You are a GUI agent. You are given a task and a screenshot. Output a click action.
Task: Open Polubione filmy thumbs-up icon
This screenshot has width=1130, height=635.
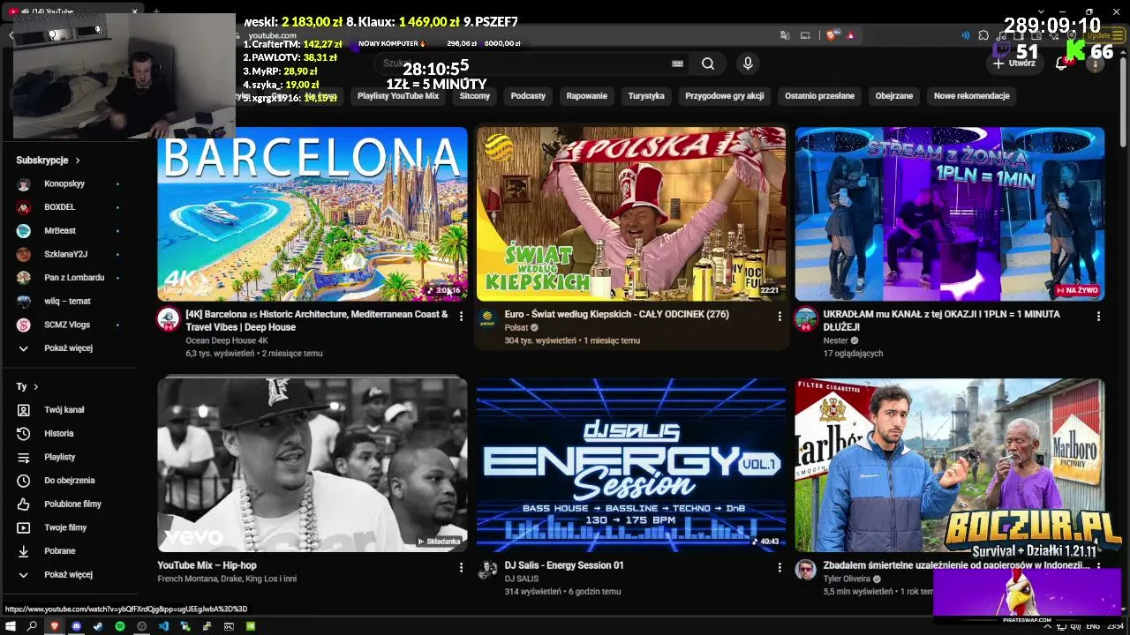pos(24,504)
